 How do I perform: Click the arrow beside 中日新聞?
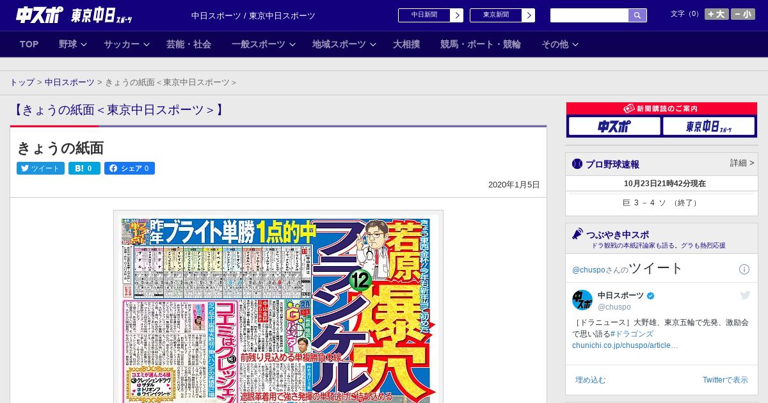coord(457,15)
